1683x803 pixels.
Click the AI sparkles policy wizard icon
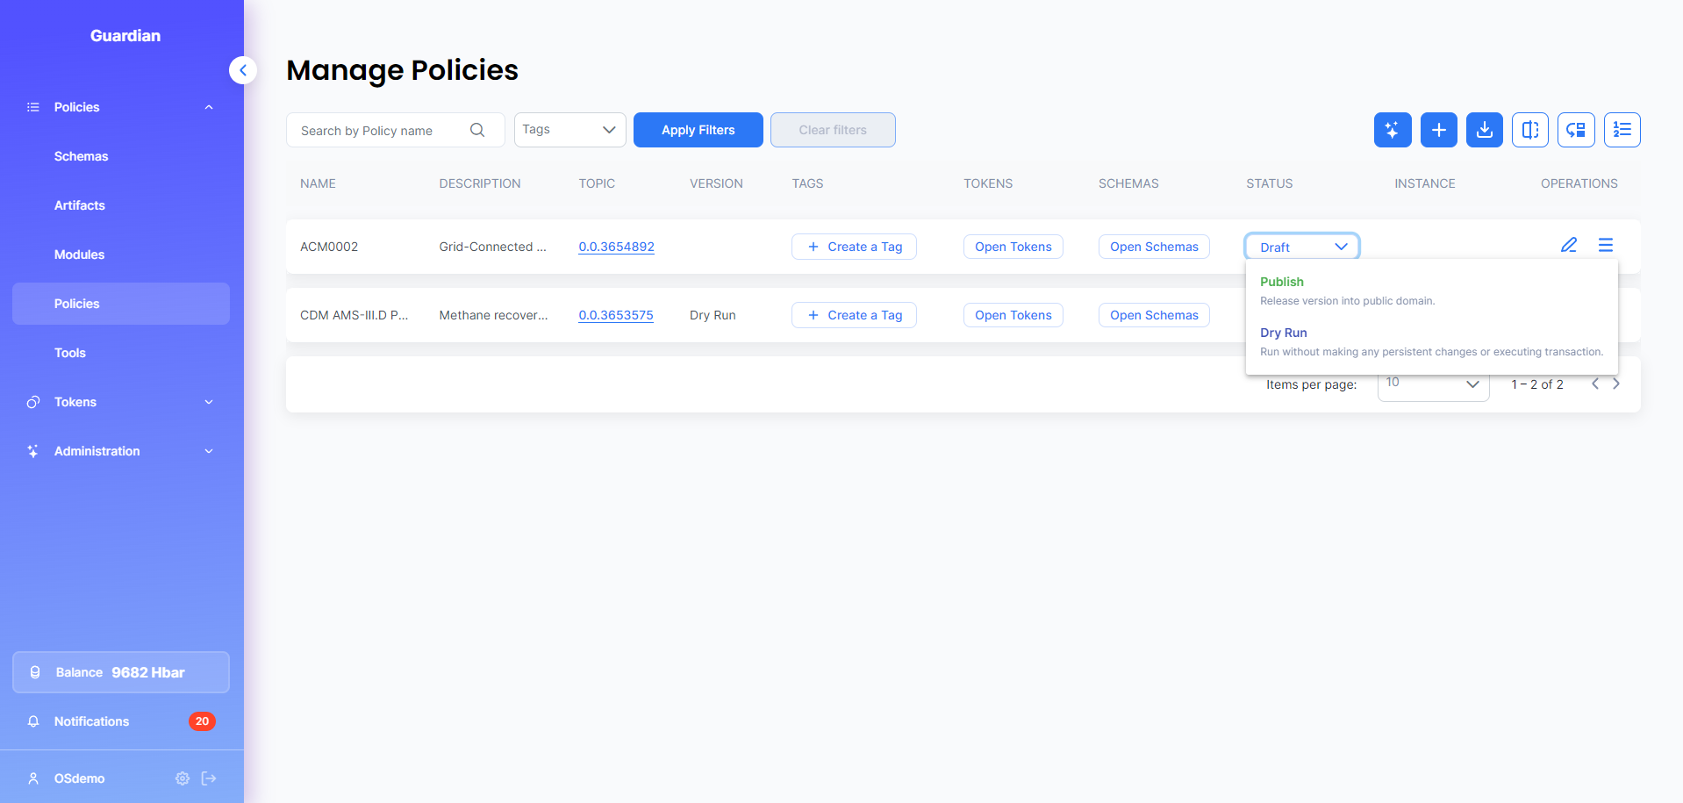(1393, 130)
